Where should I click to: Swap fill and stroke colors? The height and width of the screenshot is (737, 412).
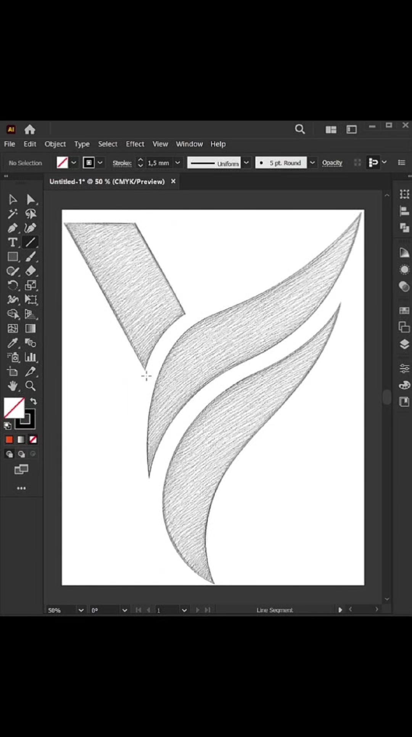[x=34, y=401]
